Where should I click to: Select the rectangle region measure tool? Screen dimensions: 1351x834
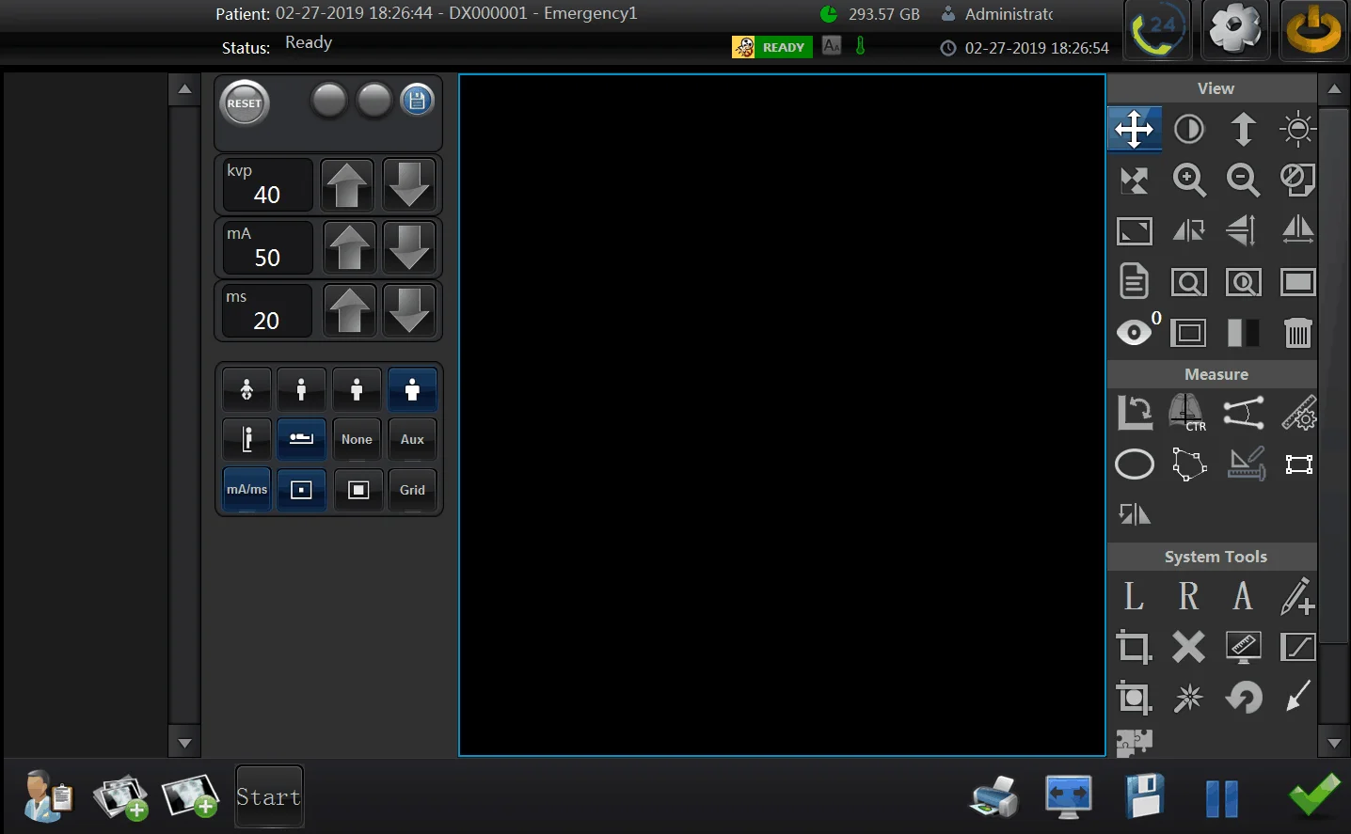(1298, 464)
